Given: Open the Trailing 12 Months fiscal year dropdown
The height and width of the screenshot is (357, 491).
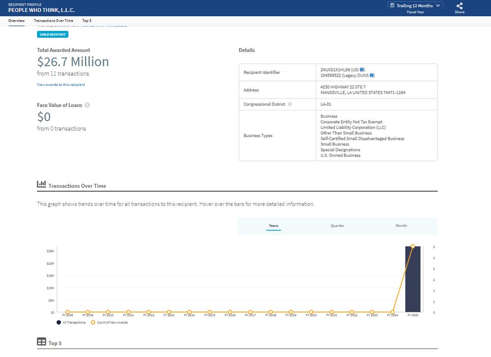Looking at the screenshot, I should point(415,5).
